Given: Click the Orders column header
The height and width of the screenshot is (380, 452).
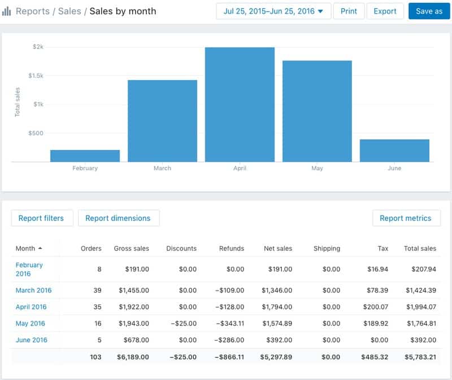Looking at the screenshot, I should tap(91, 249).
